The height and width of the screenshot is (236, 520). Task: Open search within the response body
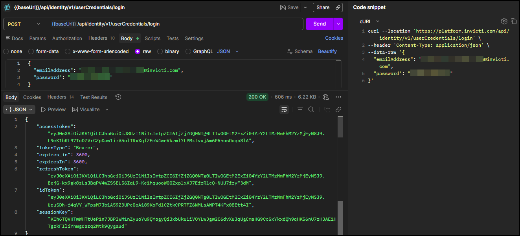311,110
